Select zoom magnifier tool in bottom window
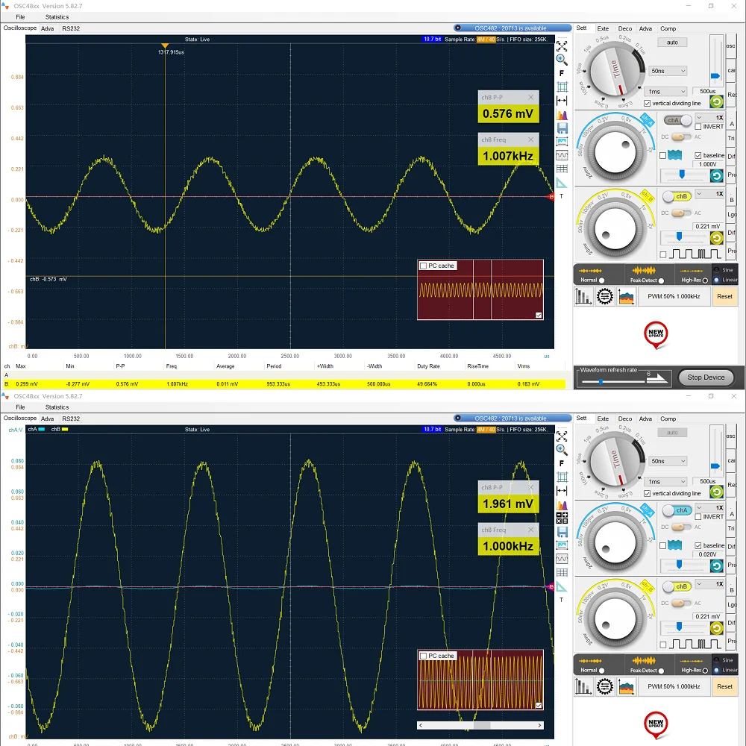The width and height of the screenshot is (746, 746). click(x=562, y=450)
